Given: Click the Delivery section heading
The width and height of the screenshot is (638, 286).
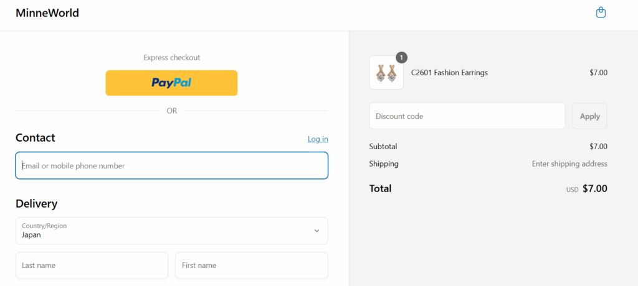Looking at the screenshot, I should [37, 203].
